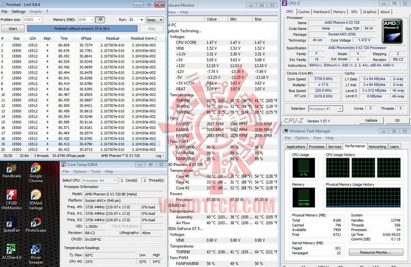Open the Help menu in Hardware Monitor
This screenshot has width=411, height=267.
coord(184,12)
